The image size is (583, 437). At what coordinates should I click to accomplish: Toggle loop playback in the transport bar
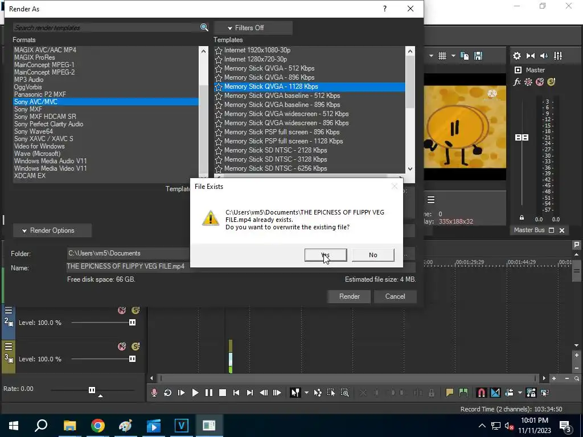168,393
